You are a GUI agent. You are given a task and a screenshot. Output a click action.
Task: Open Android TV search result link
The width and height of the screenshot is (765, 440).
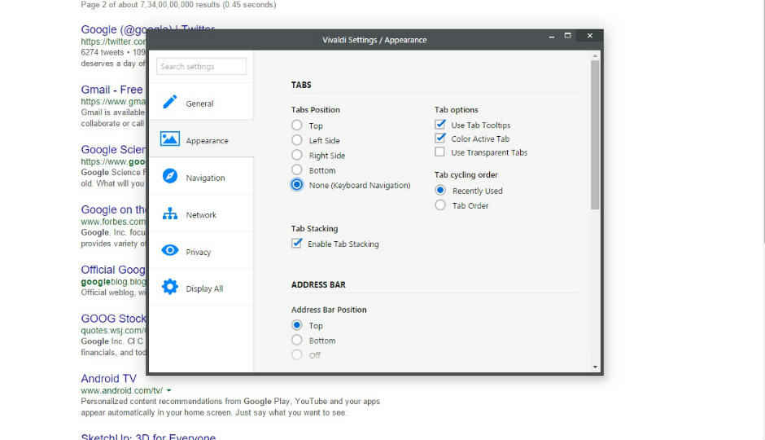coord(109,378)
